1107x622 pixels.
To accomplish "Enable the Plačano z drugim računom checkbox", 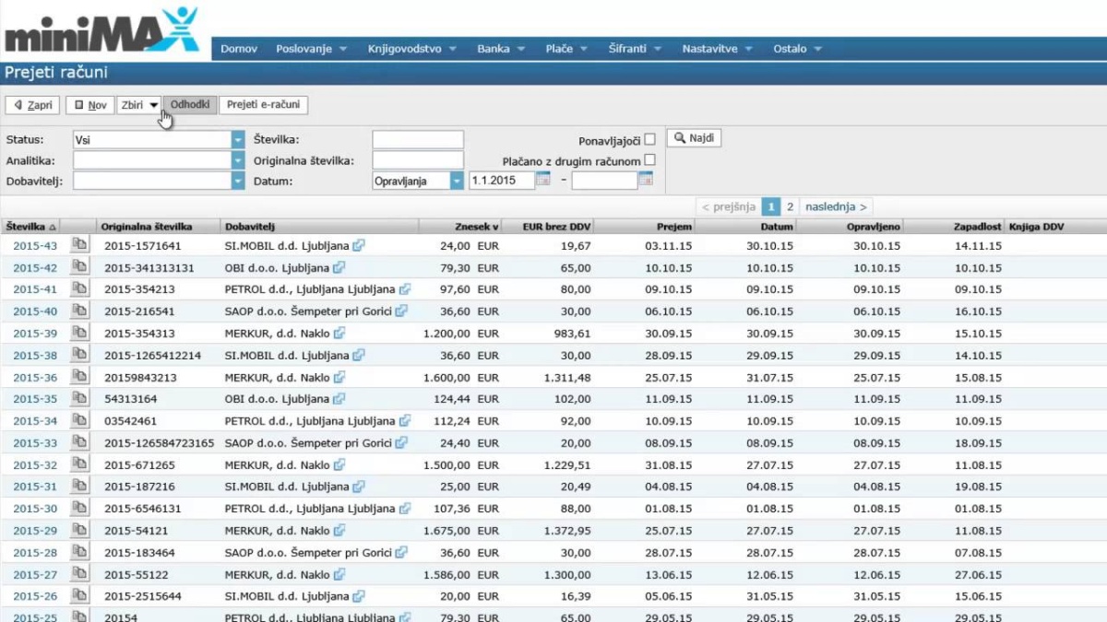I will (x=649, y=160).
